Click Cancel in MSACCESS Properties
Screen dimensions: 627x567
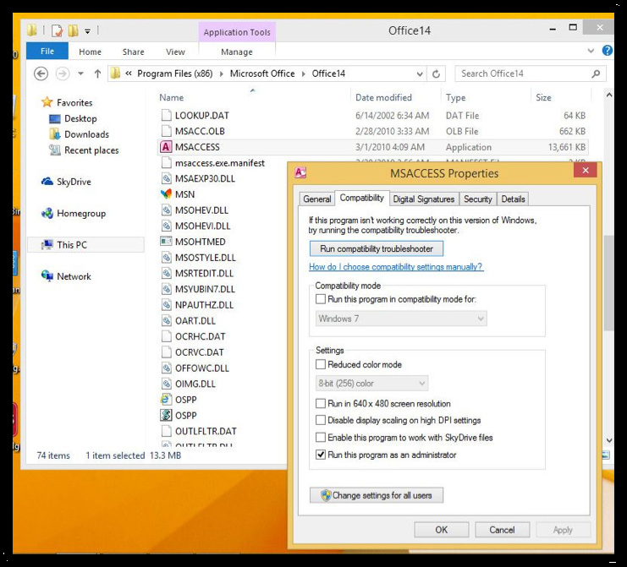click(x=503, y=530)
